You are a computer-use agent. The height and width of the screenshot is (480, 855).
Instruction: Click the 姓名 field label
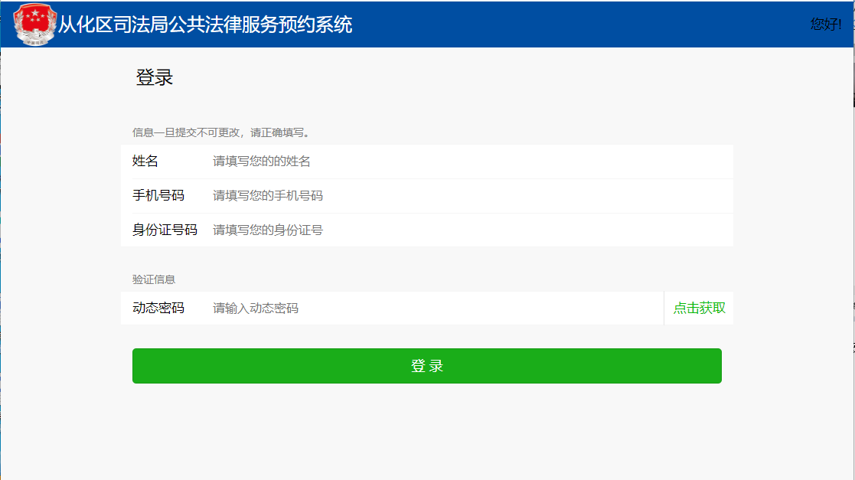(145, 162)
